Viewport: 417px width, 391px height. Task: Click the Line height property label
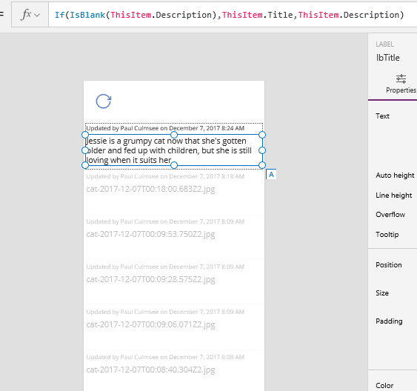393,195
